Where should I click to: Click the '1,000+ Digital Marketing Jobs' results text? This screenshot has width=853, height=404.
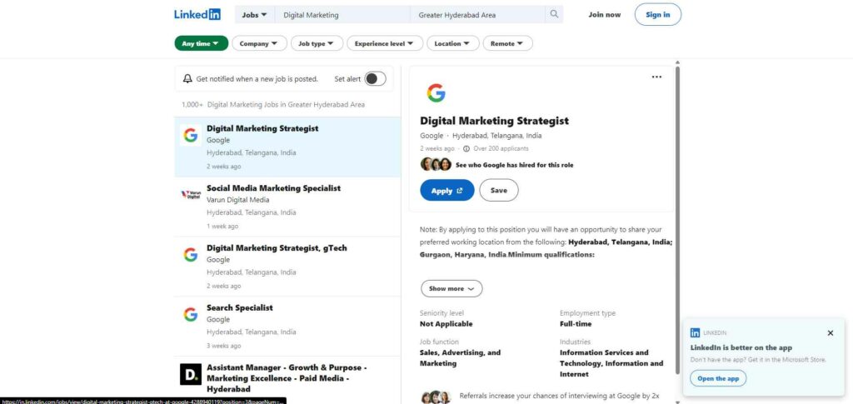click(x=273, y=104)
